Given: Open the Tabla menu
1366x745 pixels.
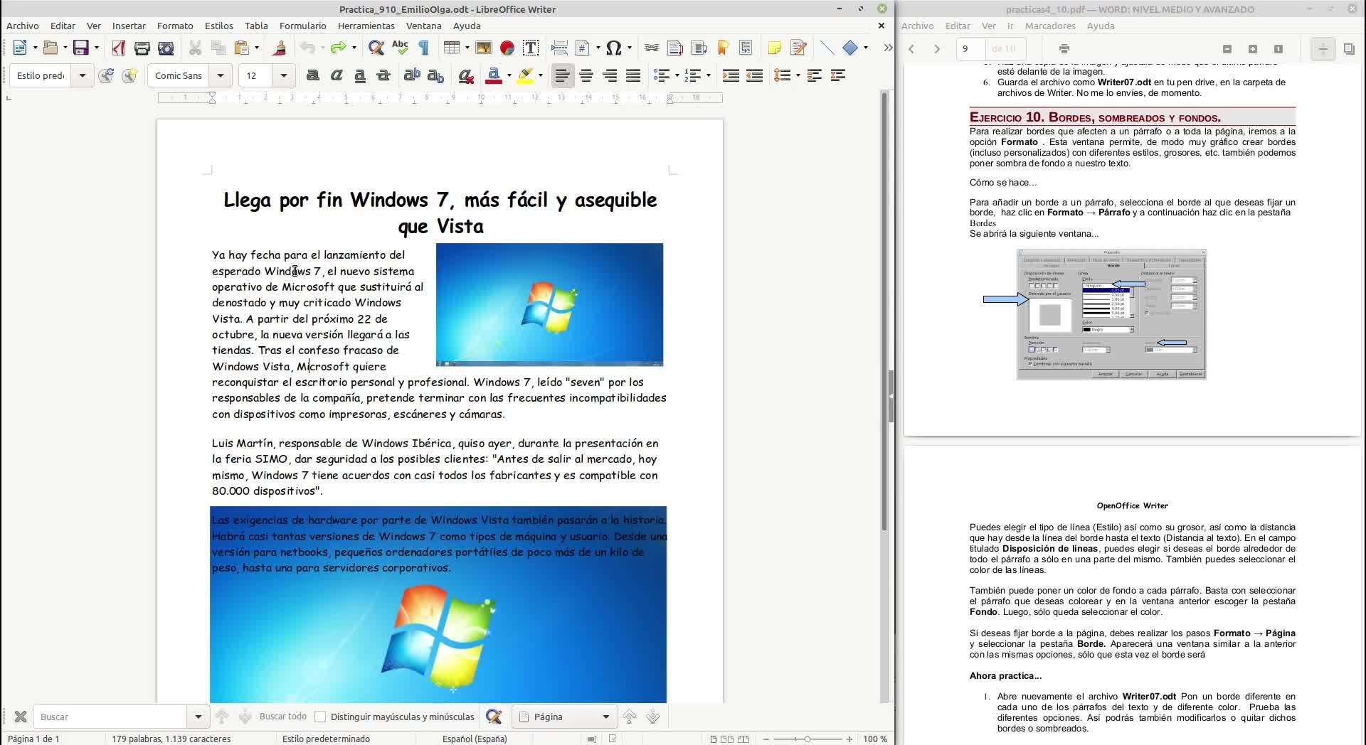Looking at the screenshot, I should [x=256, y=26].
